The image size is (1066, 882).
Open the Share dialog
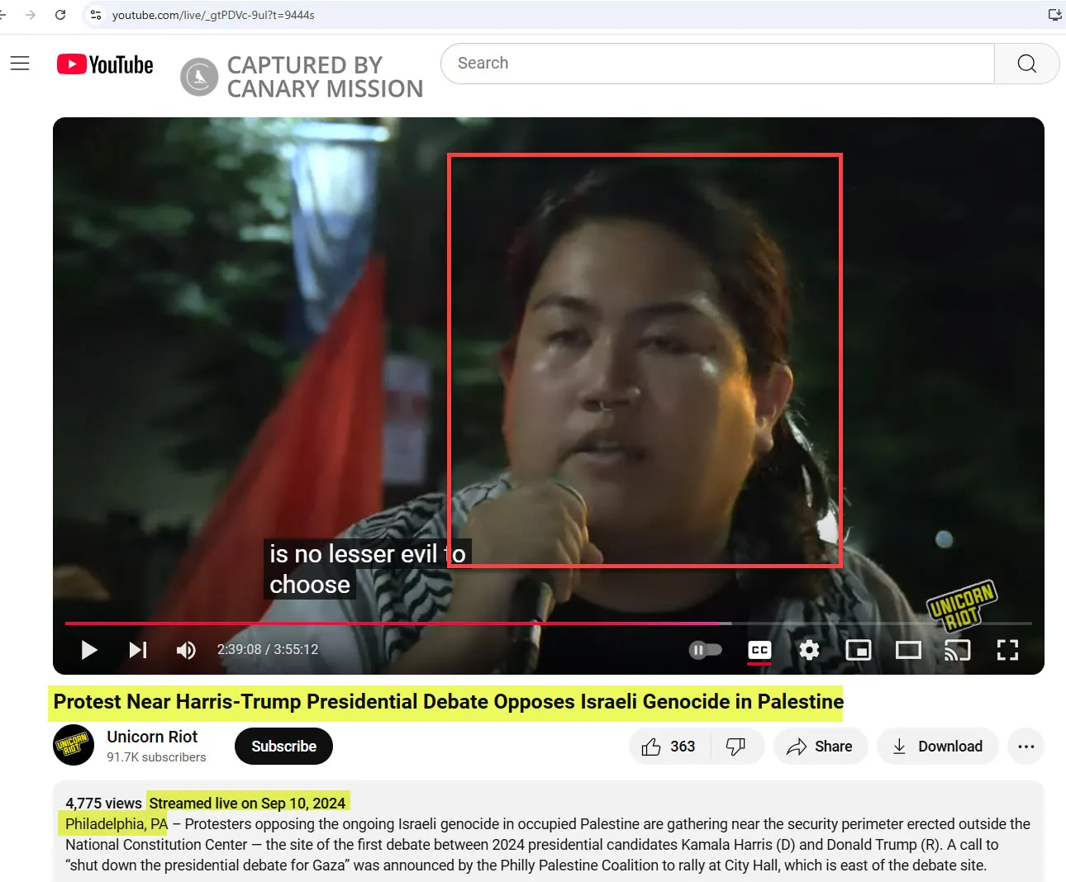820,747
